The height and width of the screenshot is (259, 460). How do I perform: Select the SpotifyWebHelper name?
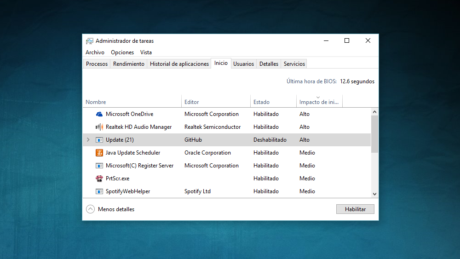128,191
